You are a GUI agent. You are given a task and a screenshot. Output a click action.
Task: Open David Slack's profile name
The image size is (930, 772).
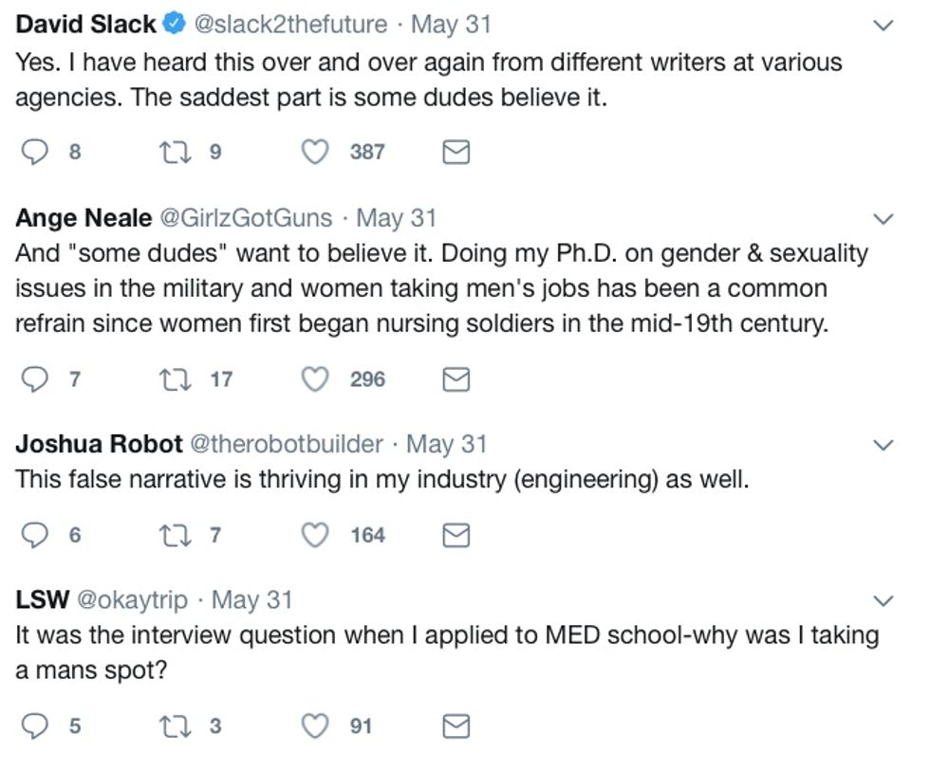(85, 25)
